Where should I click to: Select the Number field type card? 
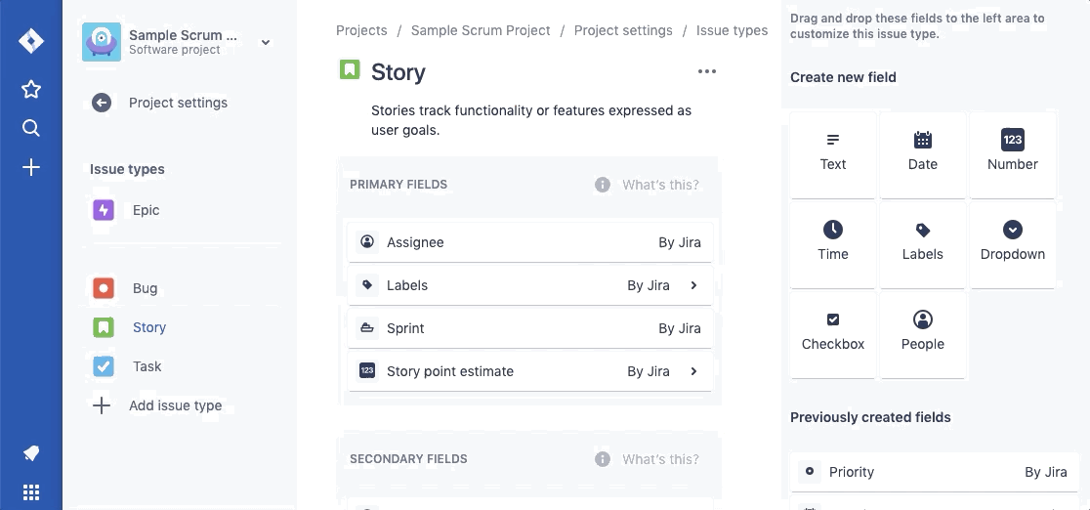click(x=1012, y=155)
